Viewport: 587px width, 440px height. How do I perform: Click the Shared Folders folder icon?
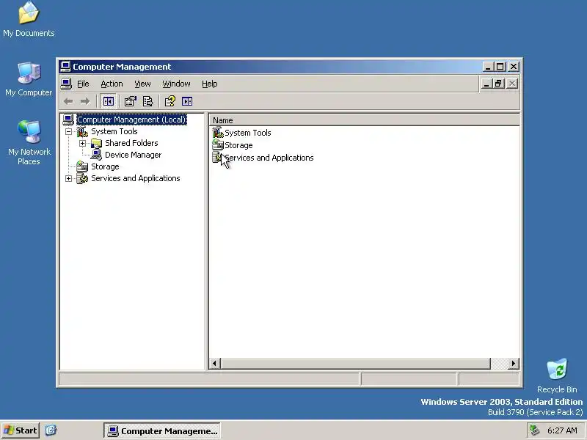[96, 143]
